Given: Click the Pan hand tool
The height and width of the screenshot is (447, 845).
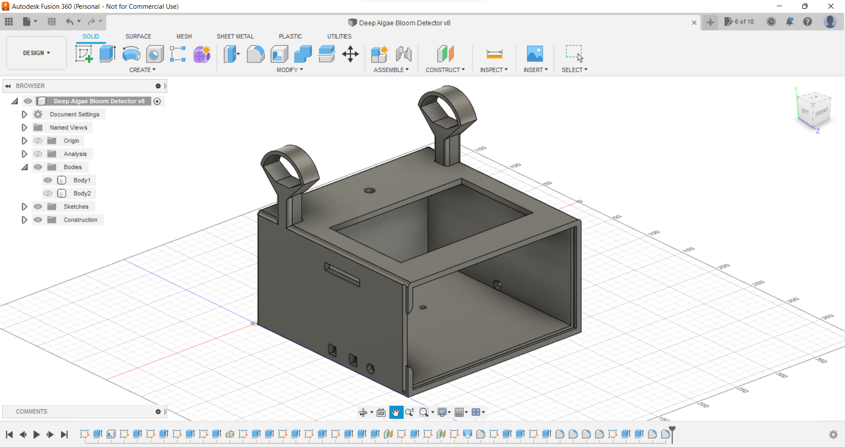Looking at the screenshot, I should (396, 412).
